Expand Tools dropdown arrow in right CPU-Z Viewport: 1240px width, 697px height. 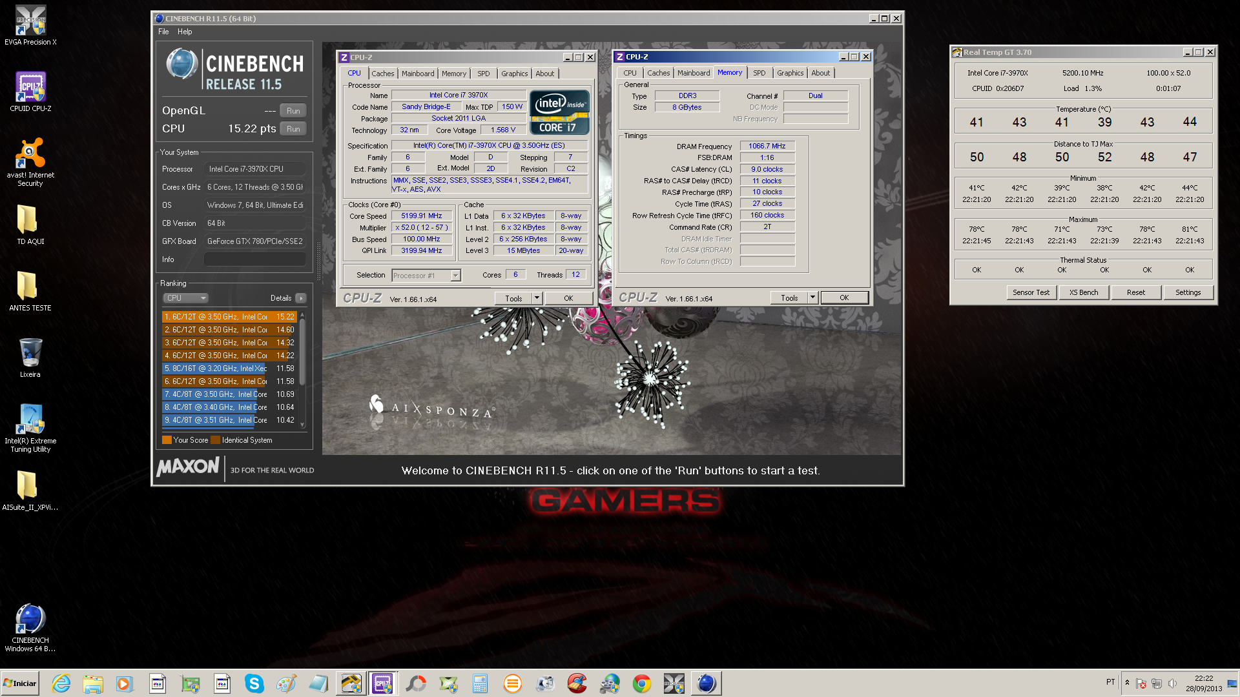pos(813,298)
